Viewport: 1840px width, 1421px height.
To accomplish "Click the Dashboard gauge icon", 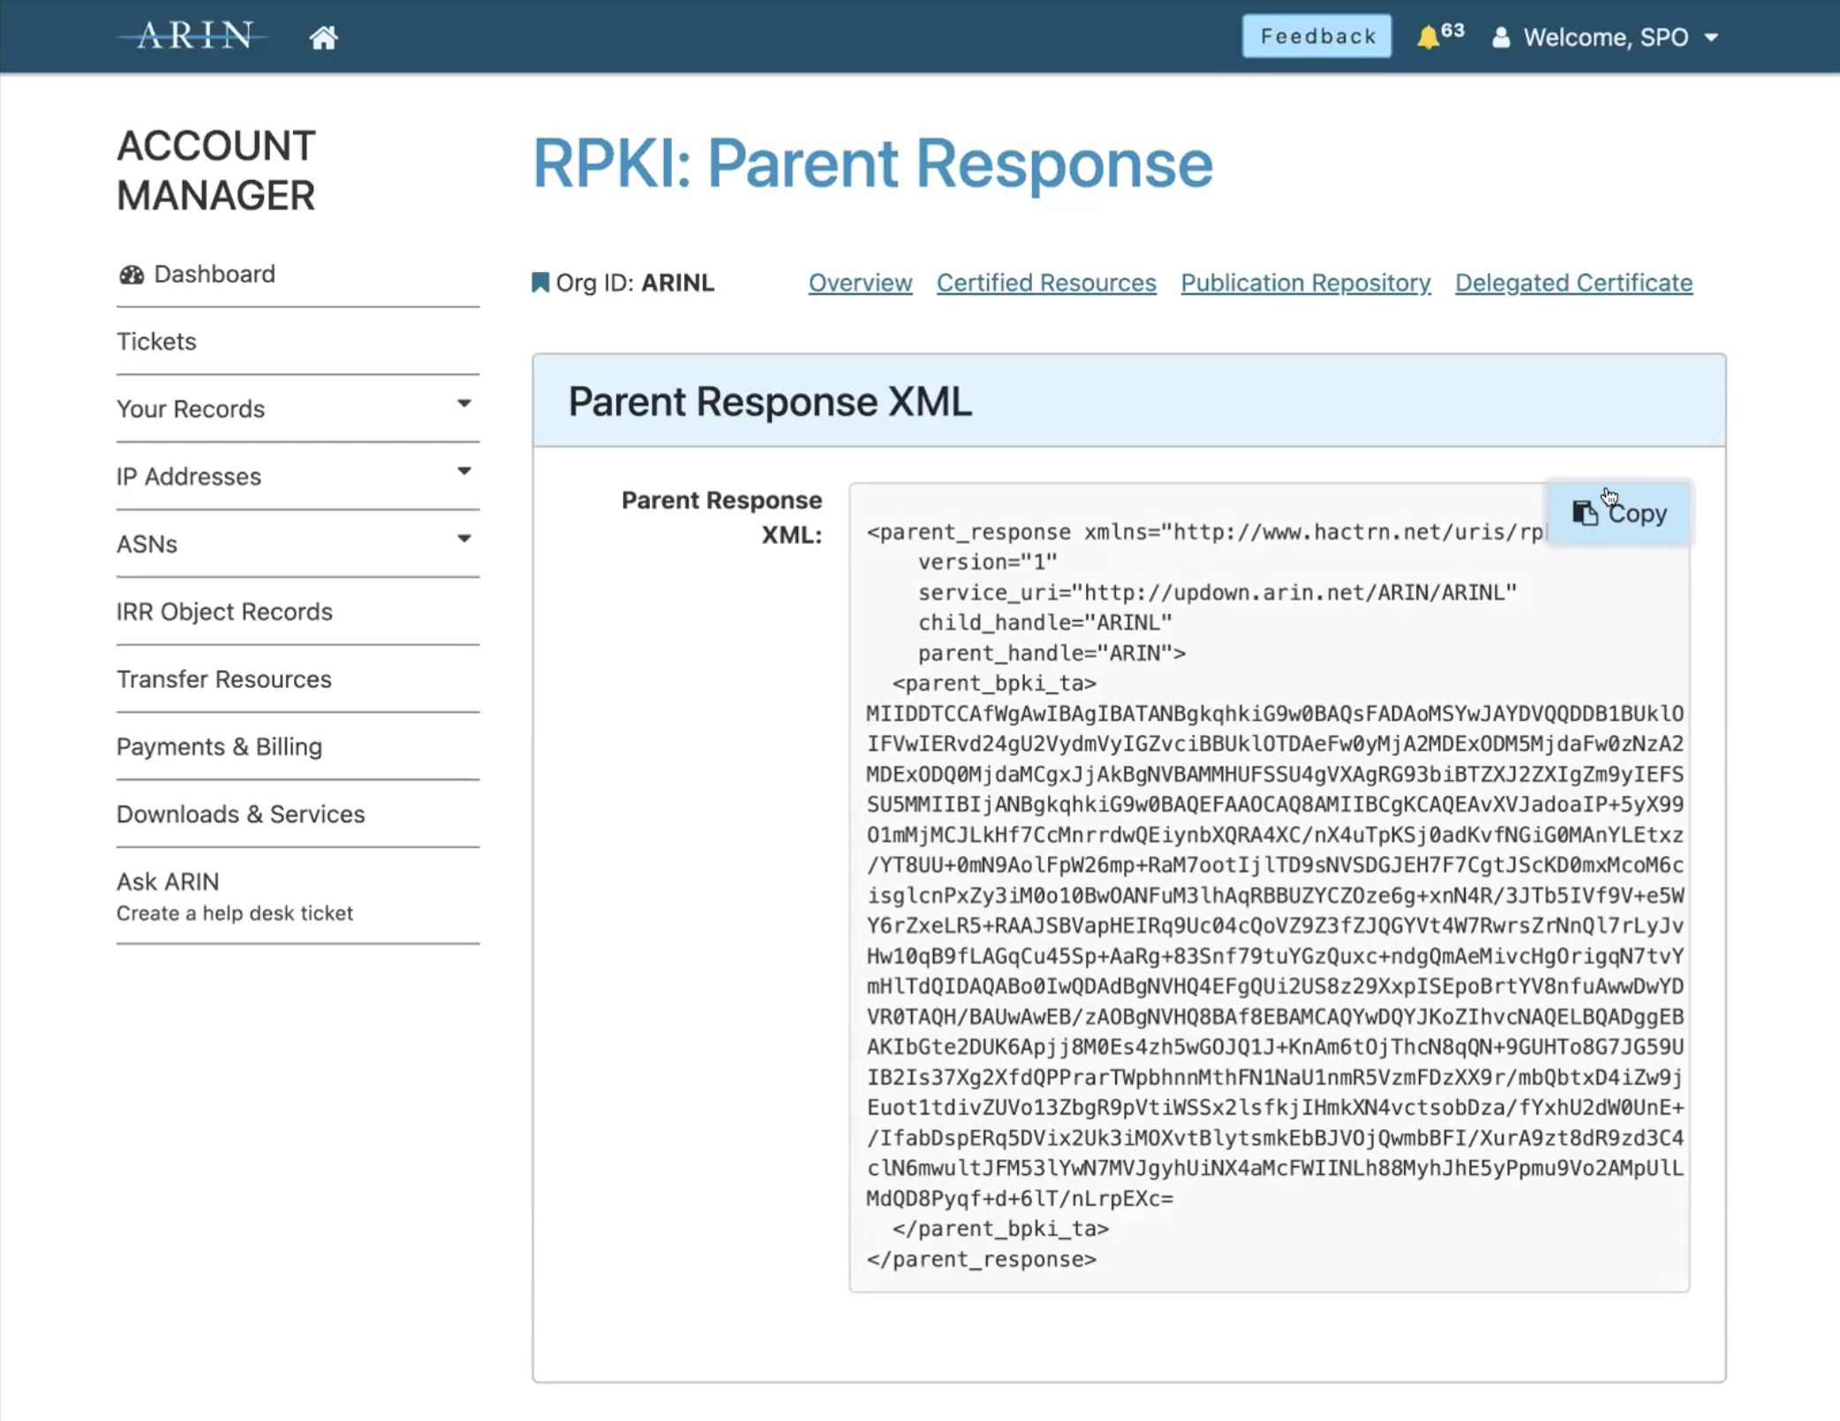I will point(132,275).
